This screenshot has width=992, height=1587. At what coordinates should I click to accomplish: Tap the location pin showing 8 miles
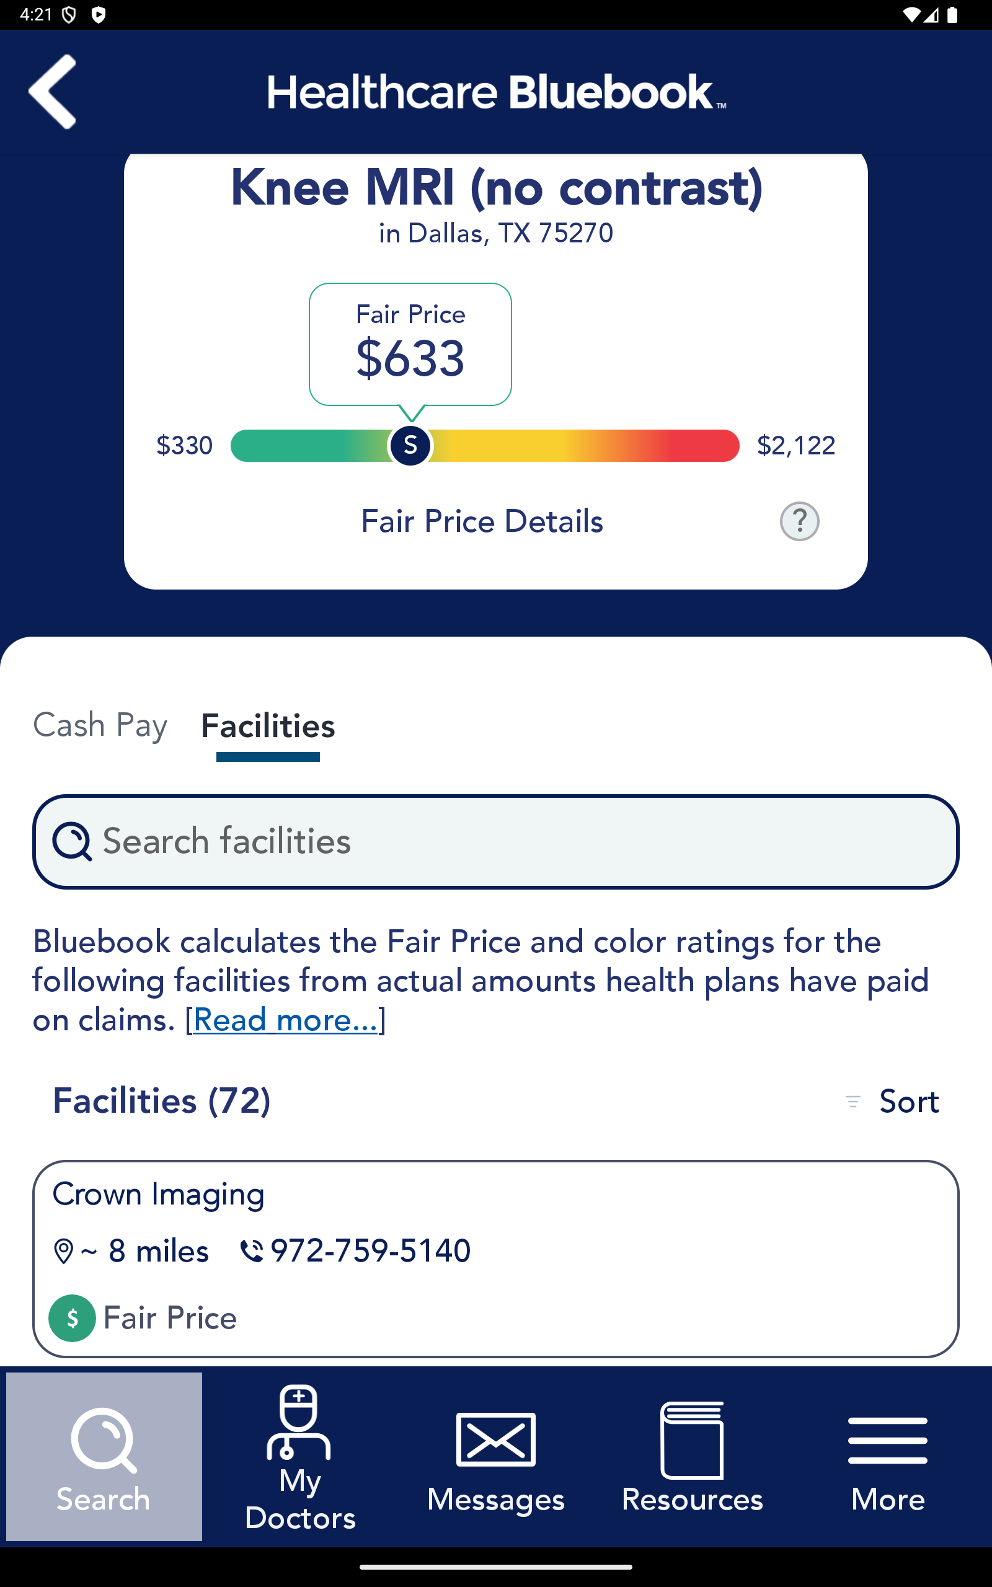point(64,1251)
